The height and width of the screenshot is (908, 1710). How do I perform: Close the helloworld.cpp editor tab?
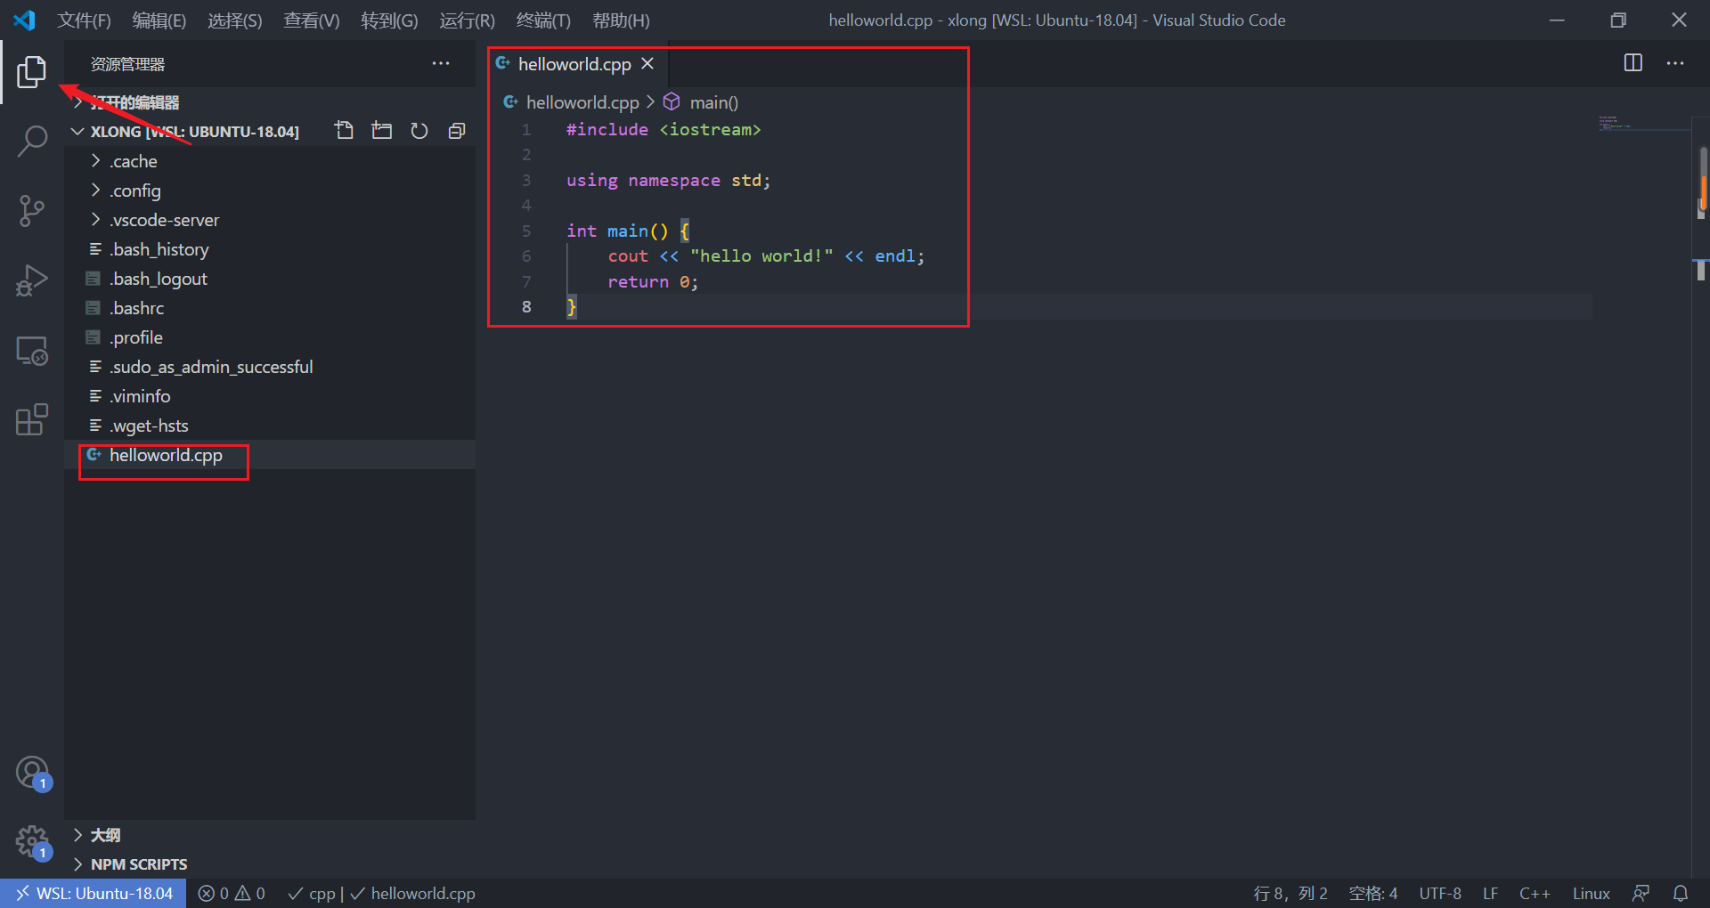[x=647, y=64]
